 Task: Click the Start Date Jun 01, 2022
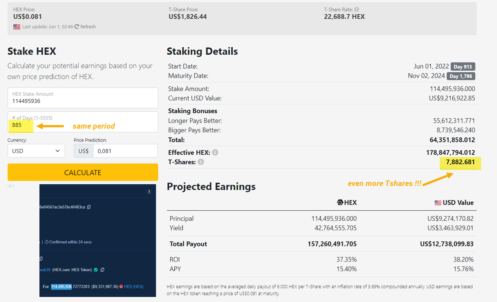tap(431, 66)
